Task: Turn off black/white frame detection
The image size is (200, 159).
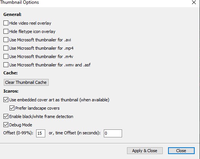Action: (6, 116)
